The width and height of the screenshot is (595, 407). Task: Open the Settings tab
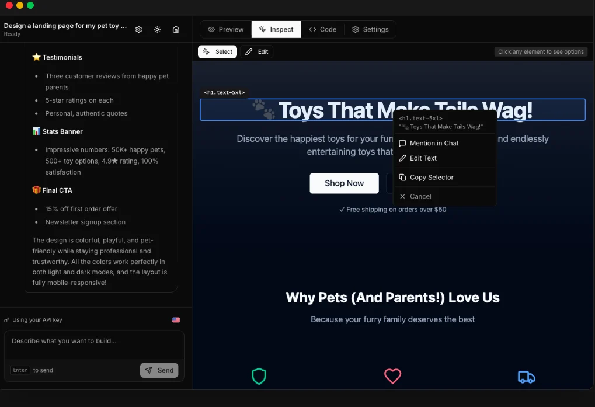370,30
